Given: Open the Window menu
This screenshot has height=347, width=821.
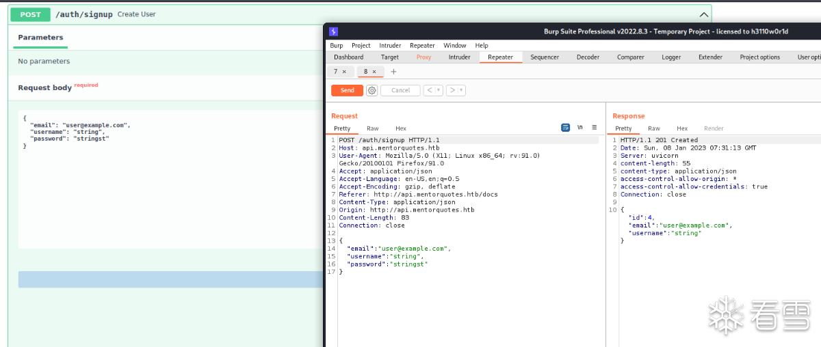Looking at the screenshot, I should 455,46.
